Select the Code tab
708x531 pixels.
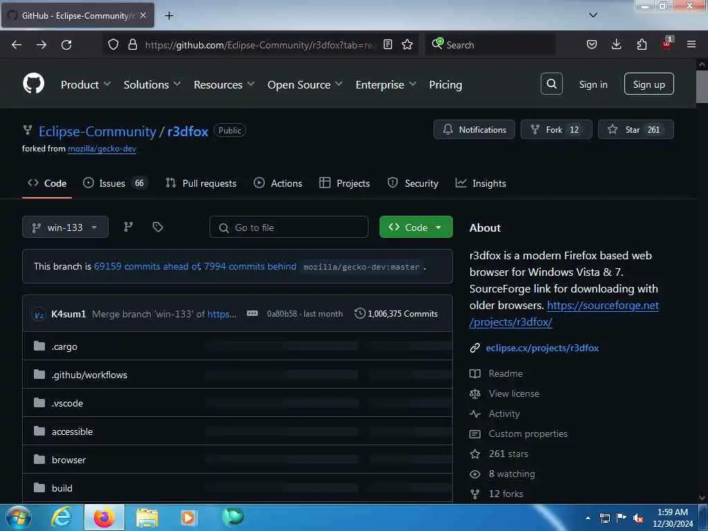point(47,183)
